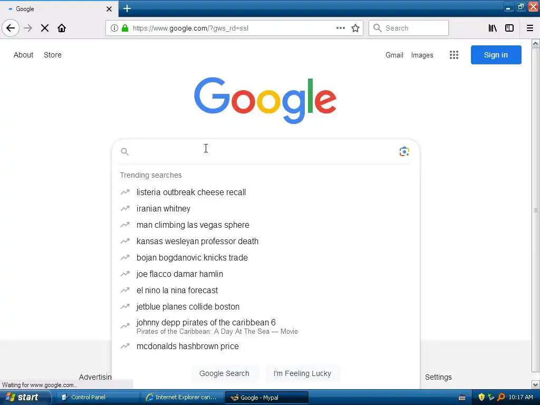
Task: Click the forward navigation arrow
Action: click(28, 28)
